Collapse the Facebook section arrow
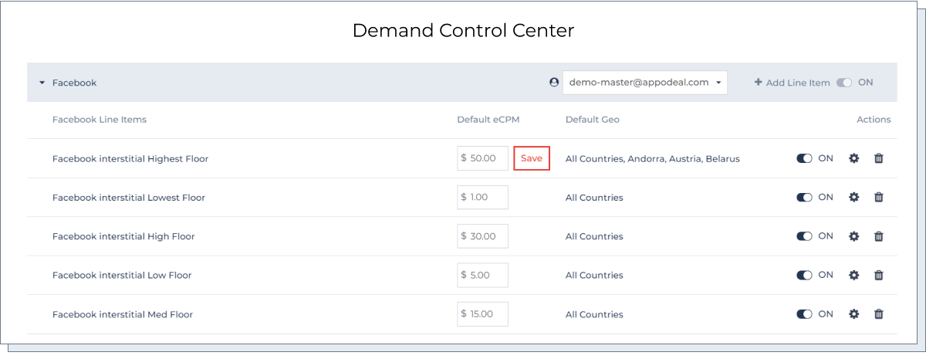Viewport: 926px width, 359px height. point(42,83)
